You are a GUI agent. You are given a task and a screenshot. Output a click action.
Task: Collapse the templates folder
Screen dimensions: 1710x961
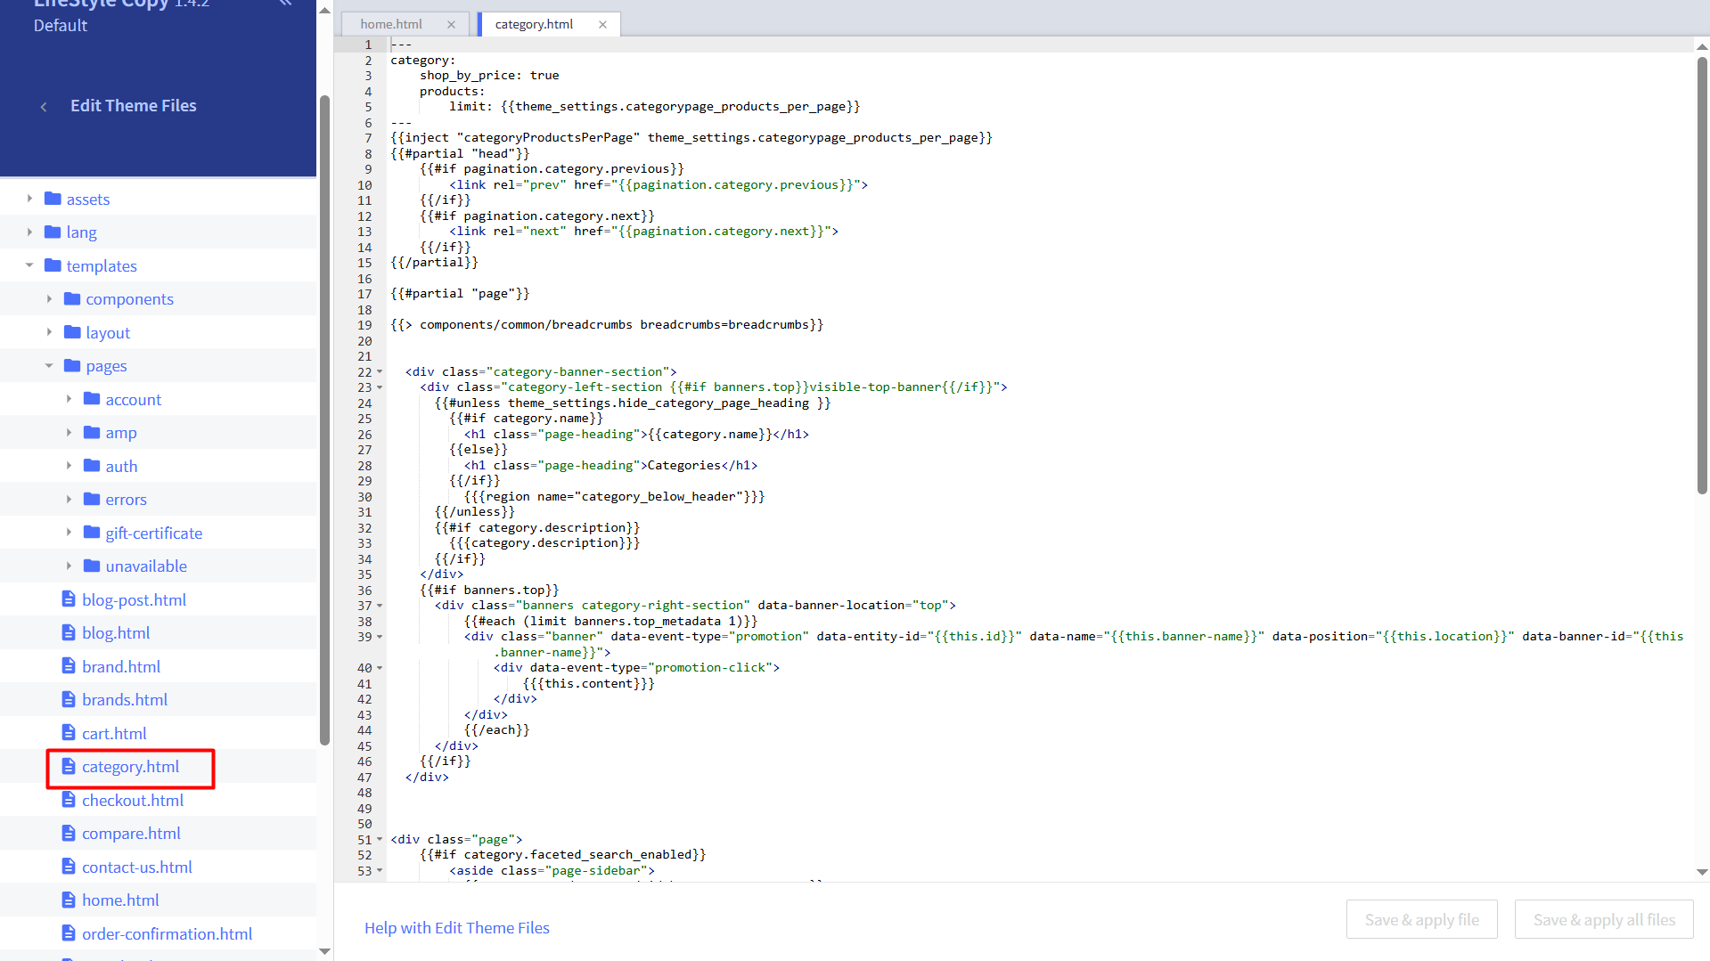pyautogui.click(x=29, y=265)
